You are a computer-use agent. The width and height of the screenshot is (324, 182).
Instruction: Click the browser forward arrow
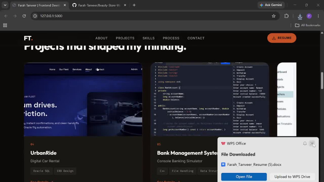tap(15, 16)
